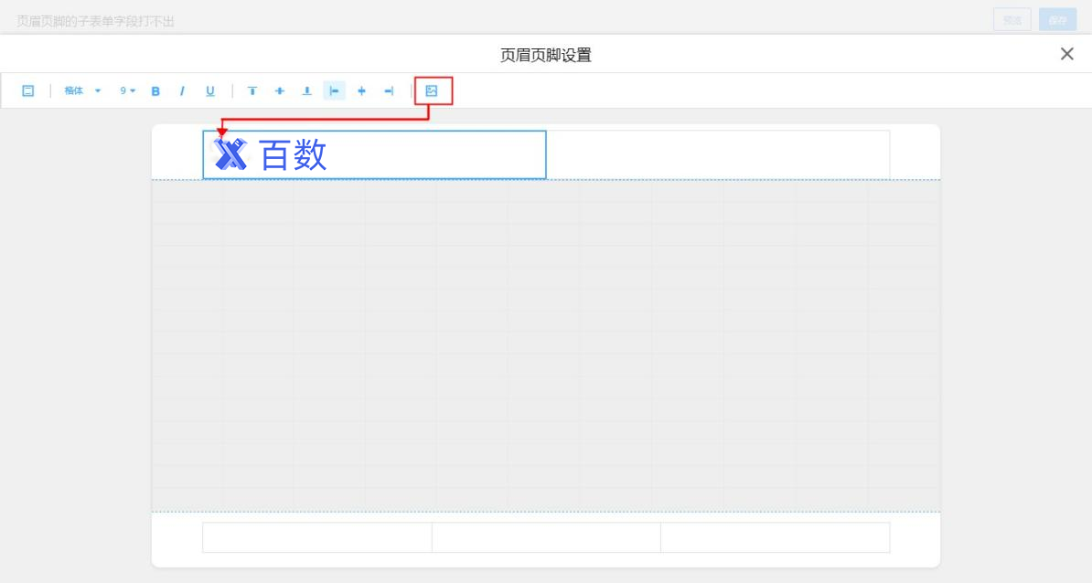Open the 楷体 font family dropdown
The width and height of the screenshot is (1092, 583).
click(82, 90)
